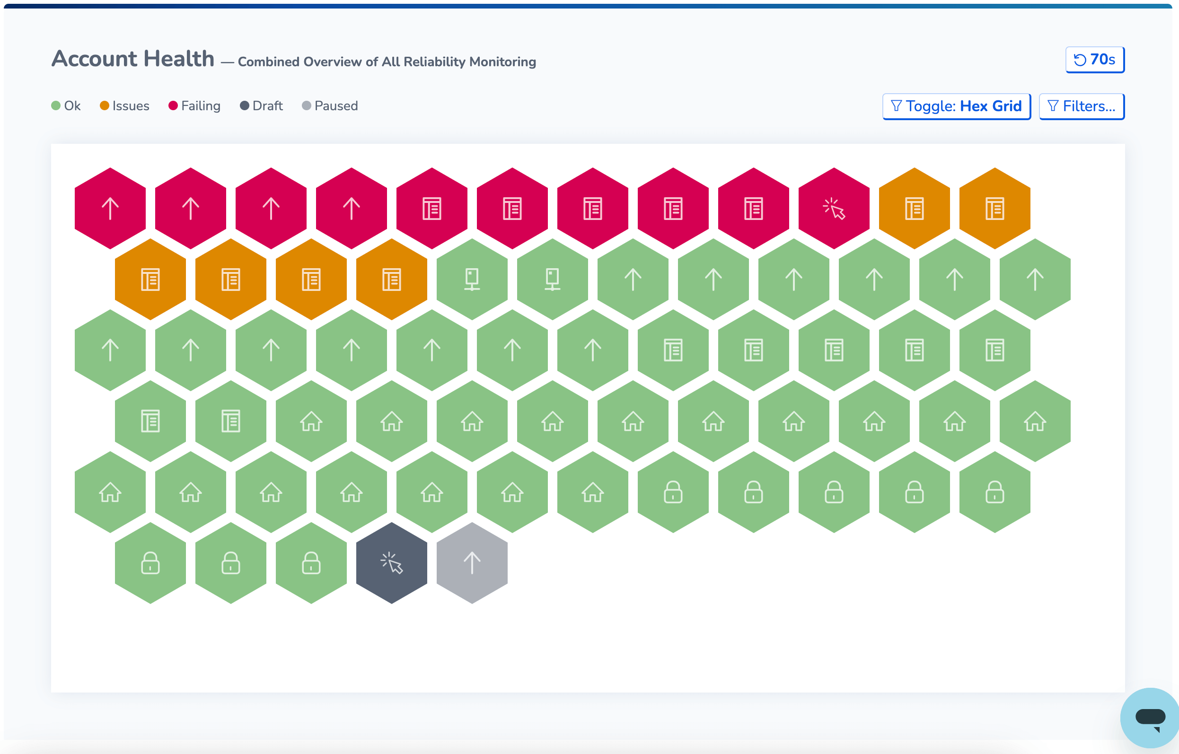Click the orange Issues legend dot

pyautogui.click(x=104, y=106)
